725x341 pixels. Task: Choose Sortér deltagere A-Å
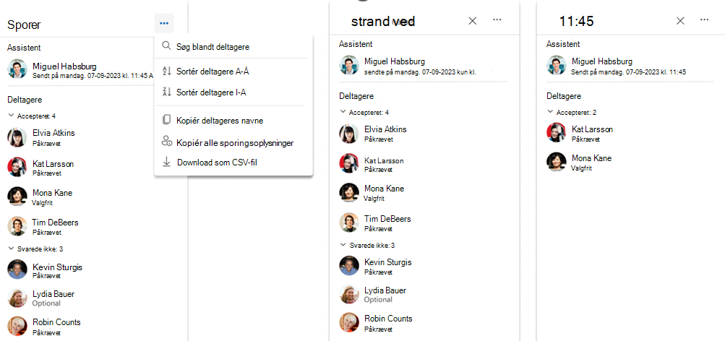pyautogui.click(x=233, y=71)
